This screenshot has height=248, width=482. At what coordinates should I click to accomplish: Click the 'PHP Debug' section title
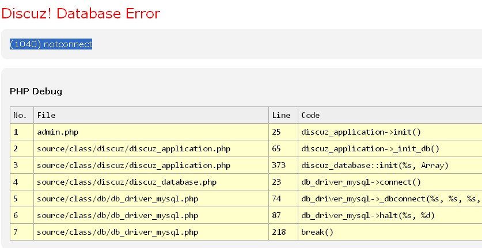[x=36, y=91]
